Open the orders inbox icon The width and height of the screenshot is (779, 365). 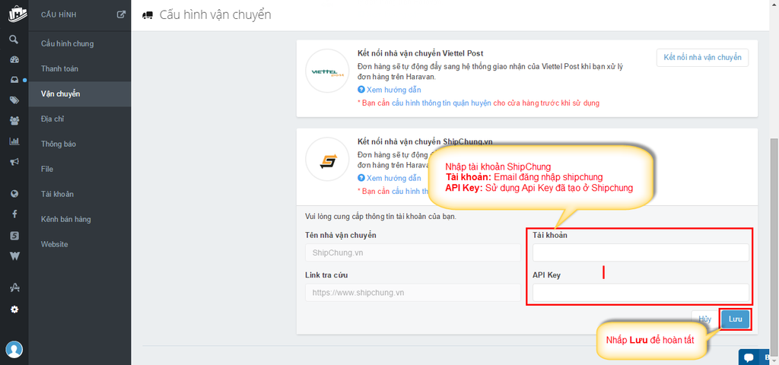coord(14,80)
